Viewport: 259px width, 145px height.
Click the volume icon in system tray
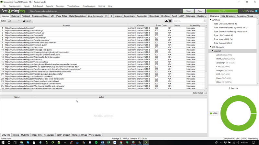238,142
